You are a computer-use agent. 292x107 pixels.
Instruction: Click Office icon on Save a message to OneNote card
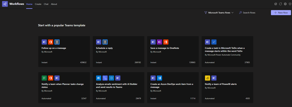166,42
